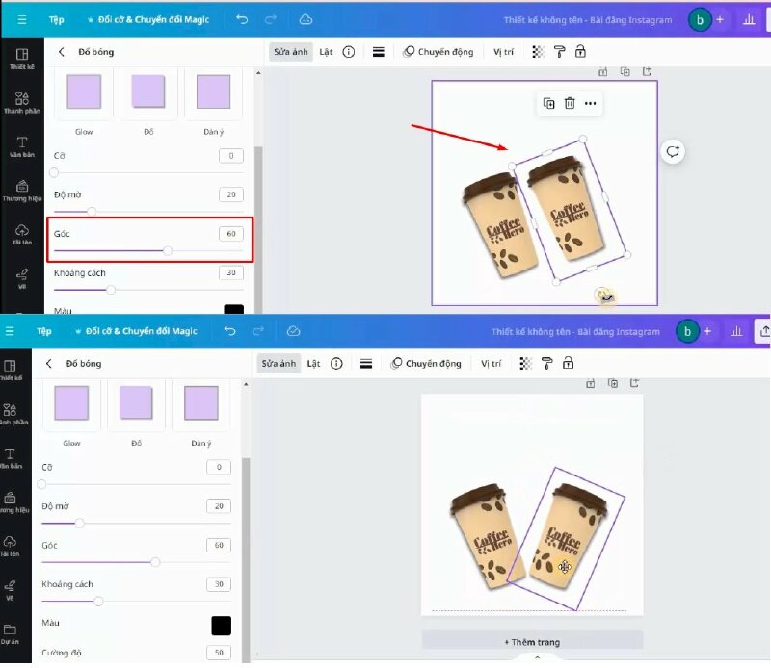Click the Cường độ value field

tap(218, 653)
